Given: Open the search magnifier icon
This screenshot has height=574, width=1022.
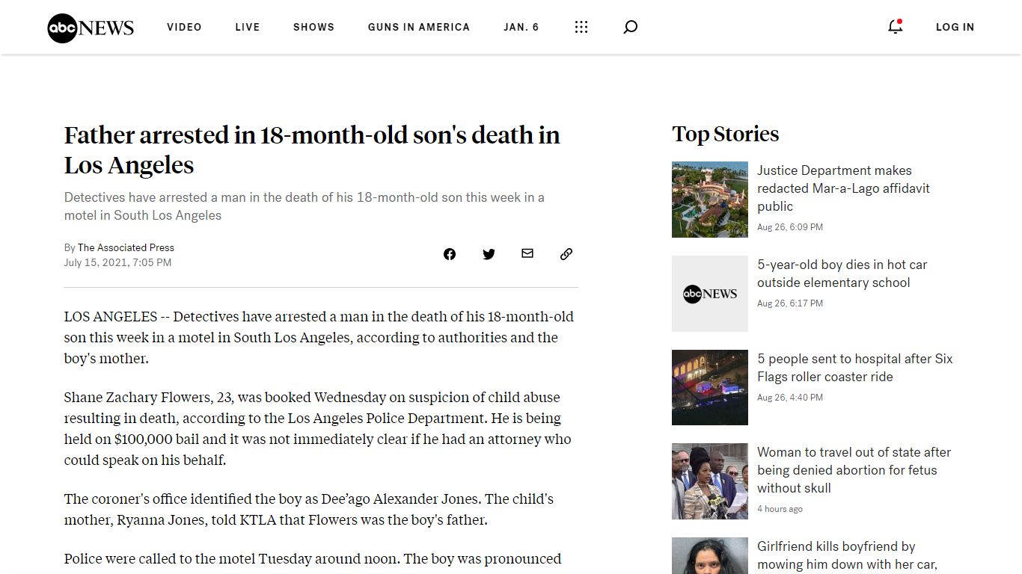Looking at the screenshot, I should 631,27.
